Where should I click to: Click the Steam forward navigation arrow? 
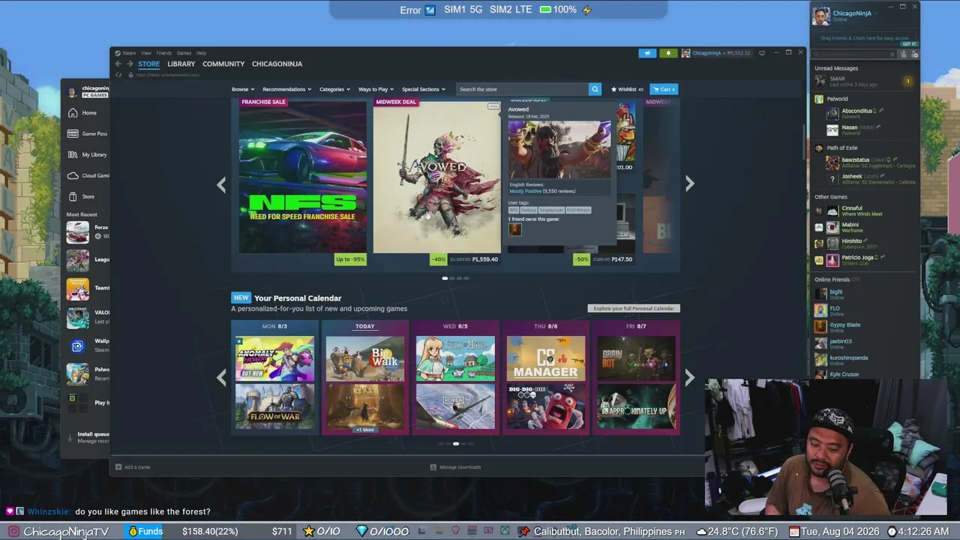[x=129, y=64]
